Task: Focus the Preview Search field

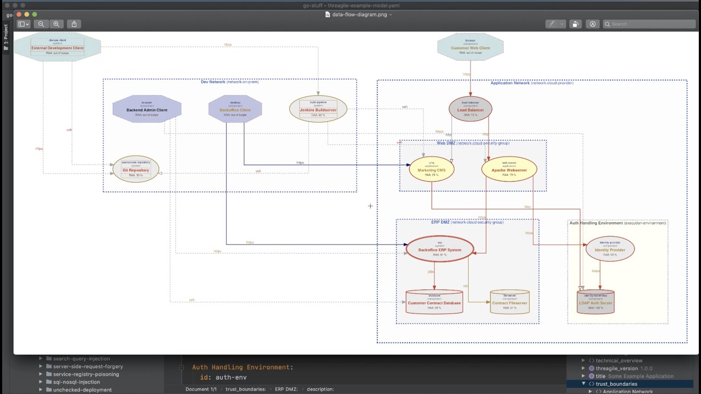Action: pyautogui.click(x=649, y=24)
